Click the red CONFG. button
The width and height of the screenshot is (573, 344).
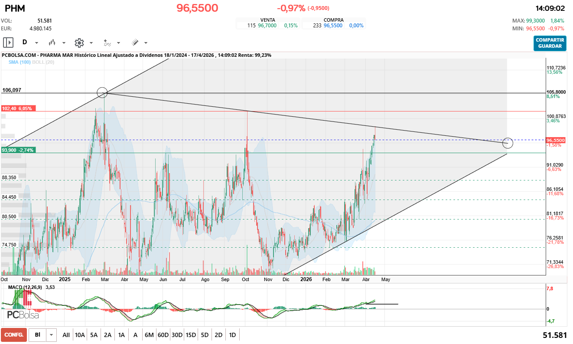pyautogui.click(x=14, y=335)
